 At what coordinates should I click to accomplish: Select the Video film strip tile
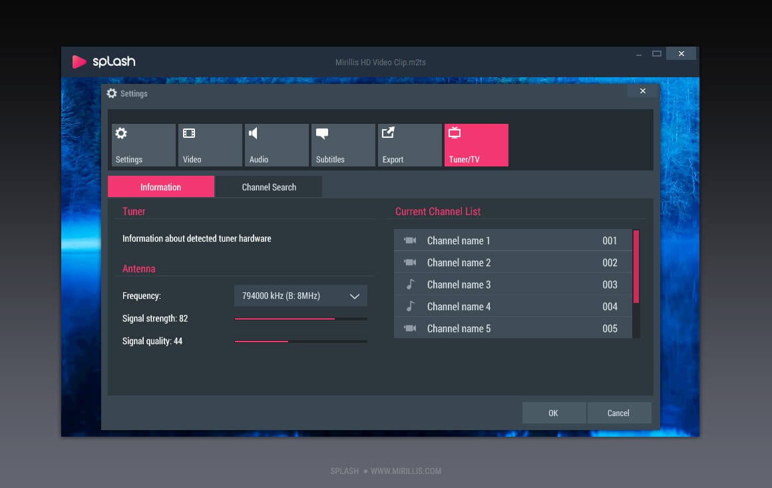[210, 145]
